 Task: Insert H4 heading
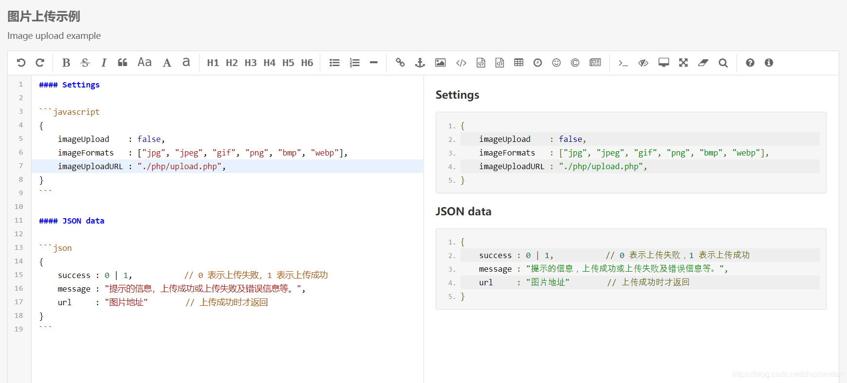pyautogui.click(x=269, y=63)
